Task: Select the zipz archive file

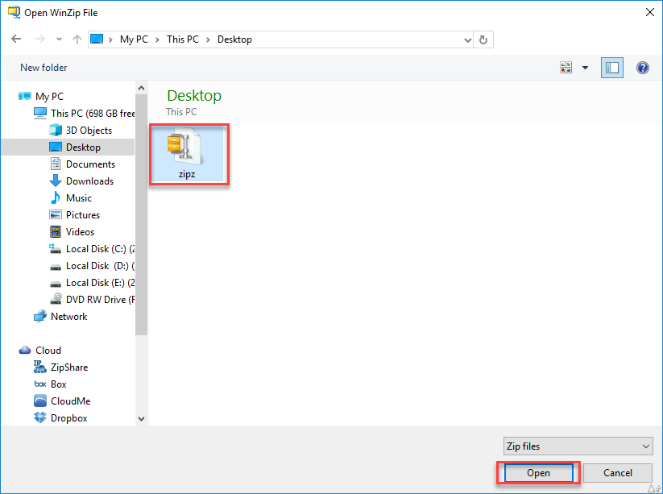Action: [188, 155]
